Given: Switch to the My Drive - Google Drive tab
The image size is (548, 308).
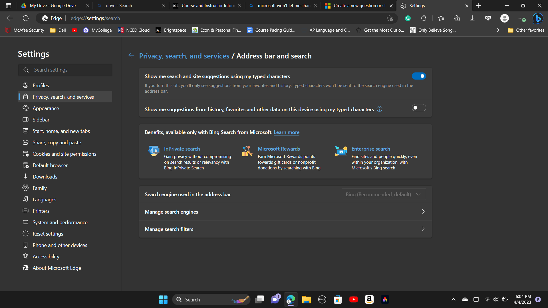Looking at the screenshot, I should click(x=53, y=6).
